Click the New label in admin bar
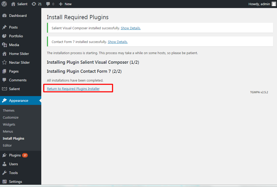This screenshot has width=277, height=187. pyautogui.click(x=68, y=4)
